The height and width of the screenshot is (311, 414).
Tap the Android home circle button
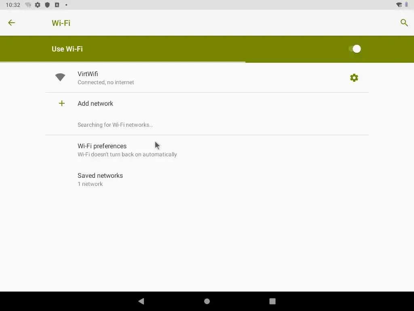207,301
